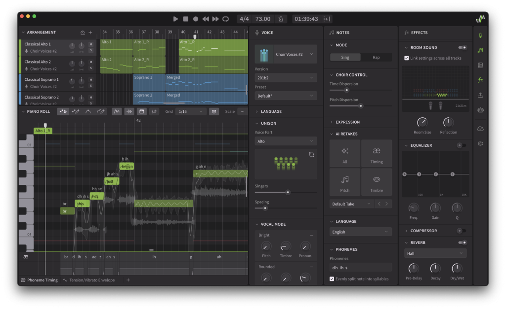Click the Phonemes input field
Image resolution: width=506 pixels, height=309 pixels.
pyautogui.click(x=360, y=267)
